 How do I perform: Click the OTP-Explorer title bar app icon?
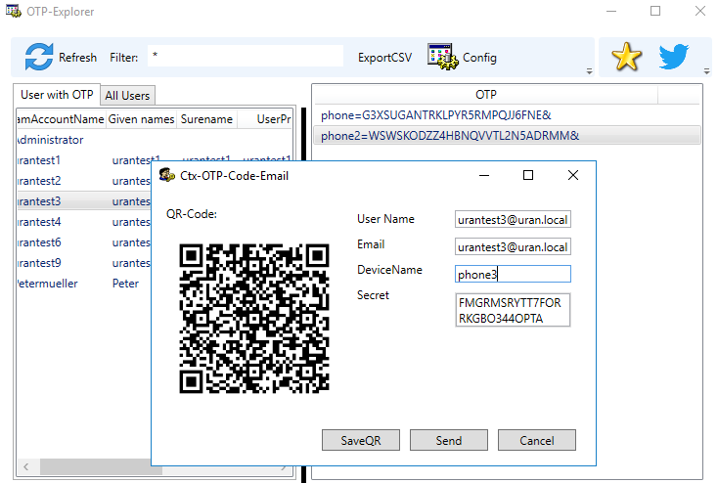coord(14,11)
